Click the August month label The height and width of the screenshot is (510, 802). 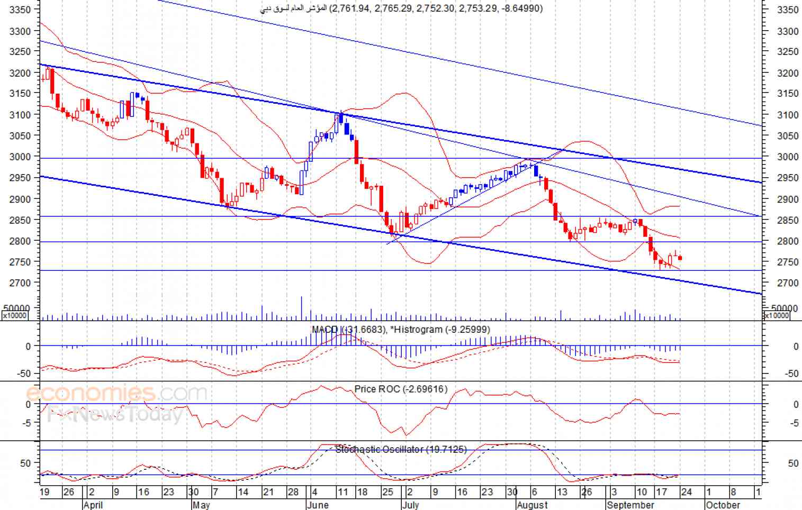coord(533,505)
